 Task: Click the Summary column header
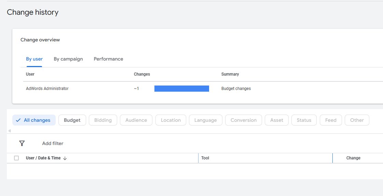[x=230, y=74]
